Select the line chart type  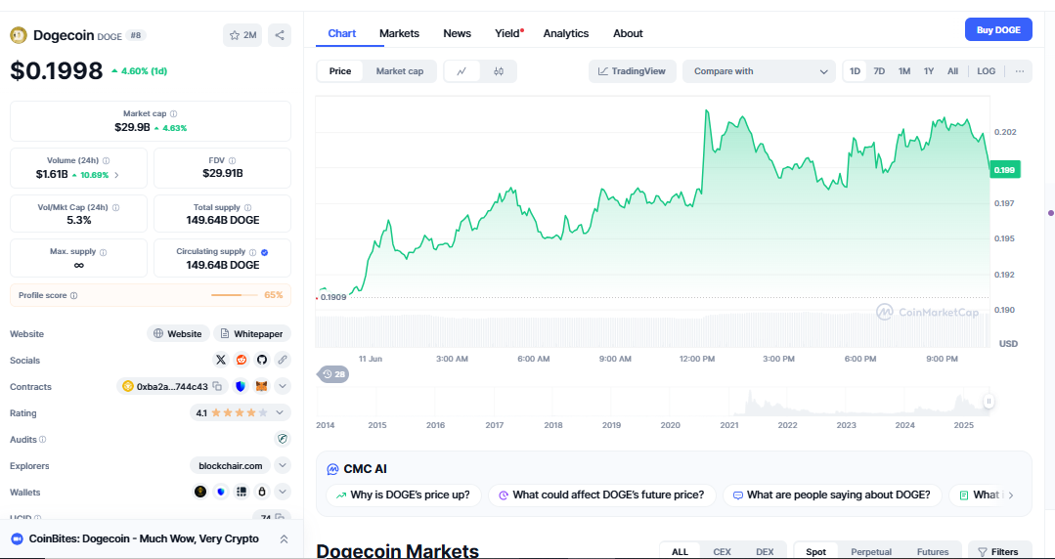click(x=462, y=71)
